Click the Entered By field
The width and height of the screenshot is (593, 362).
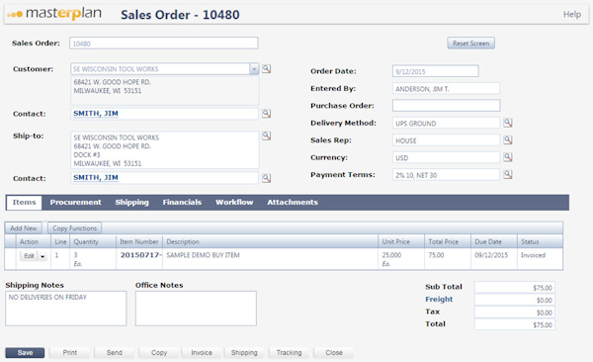[447, 89]
